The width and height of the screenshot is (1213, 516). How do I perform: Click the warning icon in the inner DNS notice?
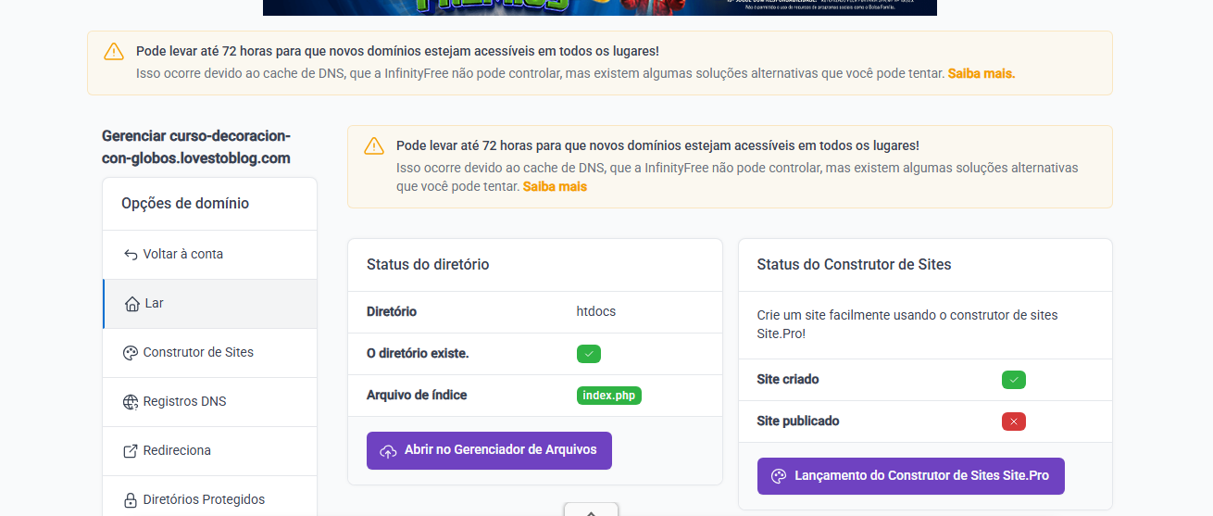(x=374, y=146)
